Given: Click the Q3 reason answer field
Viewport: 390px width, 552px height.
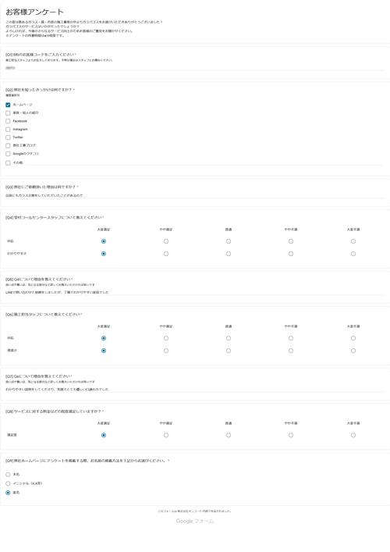Looking at the screenshot, I should [x=195, y=195].
